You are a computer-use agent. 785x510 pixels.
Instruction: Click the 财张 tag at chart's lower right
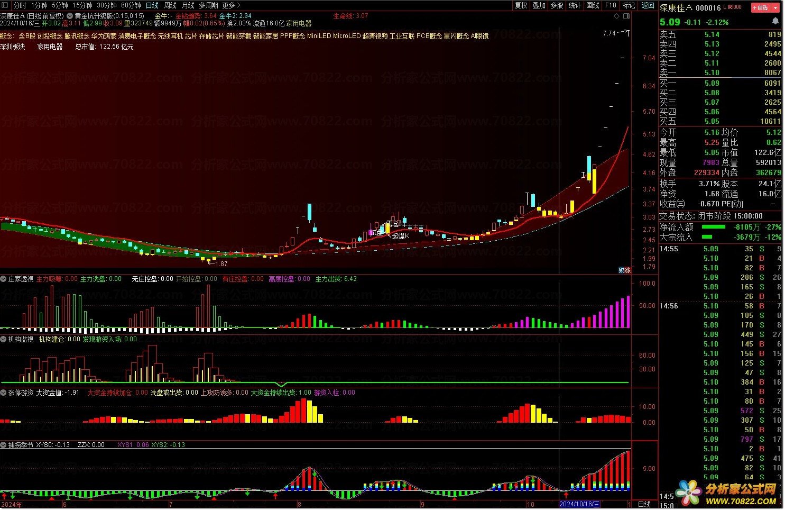click(625, 270)
